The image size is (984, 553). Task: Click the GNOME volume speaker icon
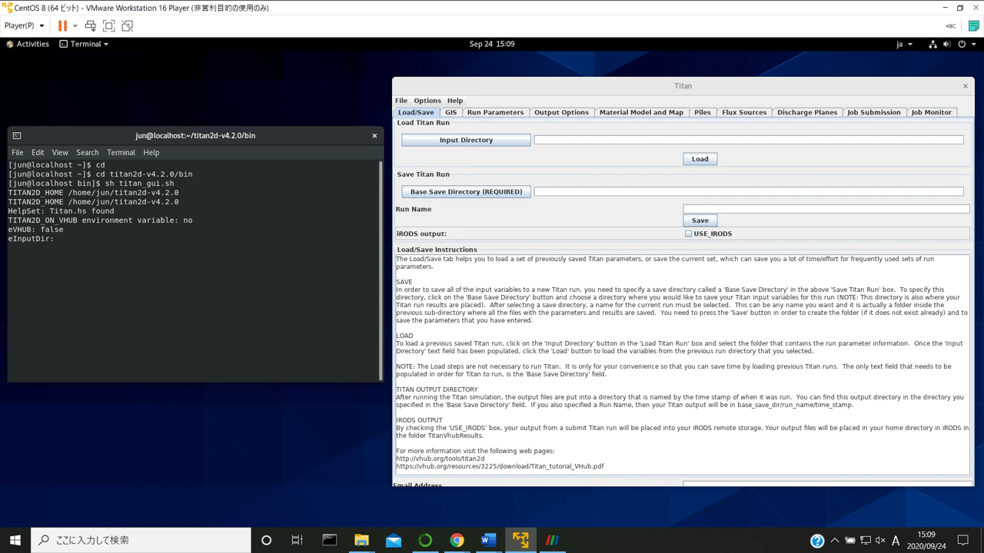tap(947, 44)
